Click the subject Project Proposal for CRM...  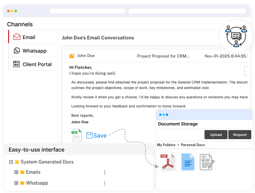click(163, 56)
